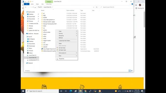Open the Windows Start menu
The width and height of the screenshot is (166, 93).
coord(23,91)
